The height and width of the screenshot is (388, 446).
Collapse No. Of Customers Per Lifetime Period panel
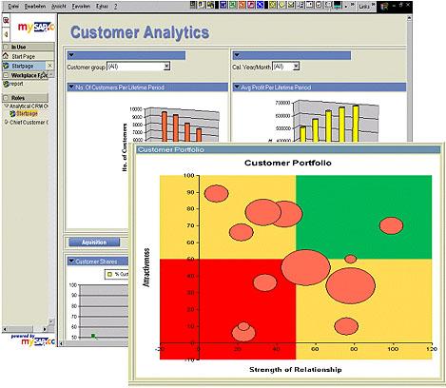pos(71,87)
